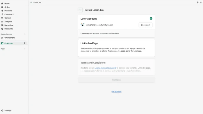This screenshot has width=203, height=114.
Task: Open the three-dot more menu in top bar
Action: [x=201, y=3]
